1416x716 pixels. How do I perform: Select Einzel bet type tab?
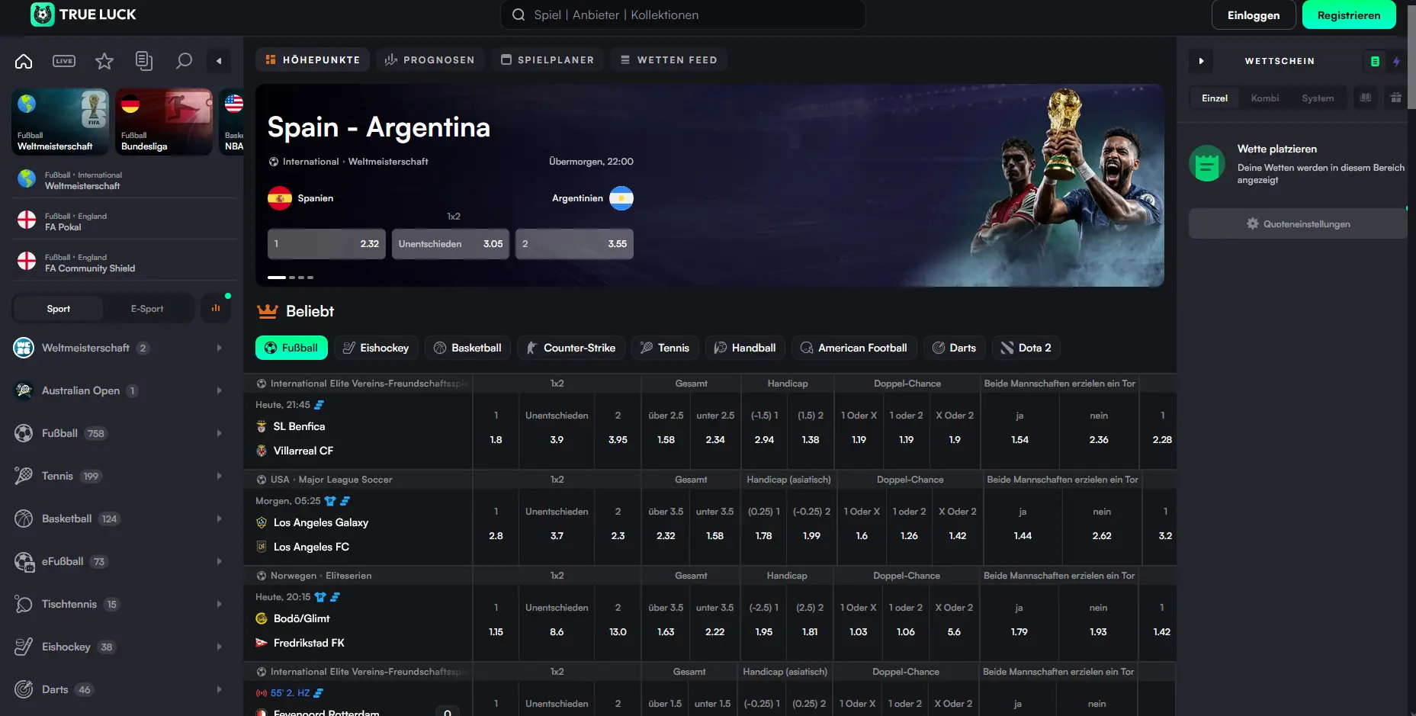1215,98
